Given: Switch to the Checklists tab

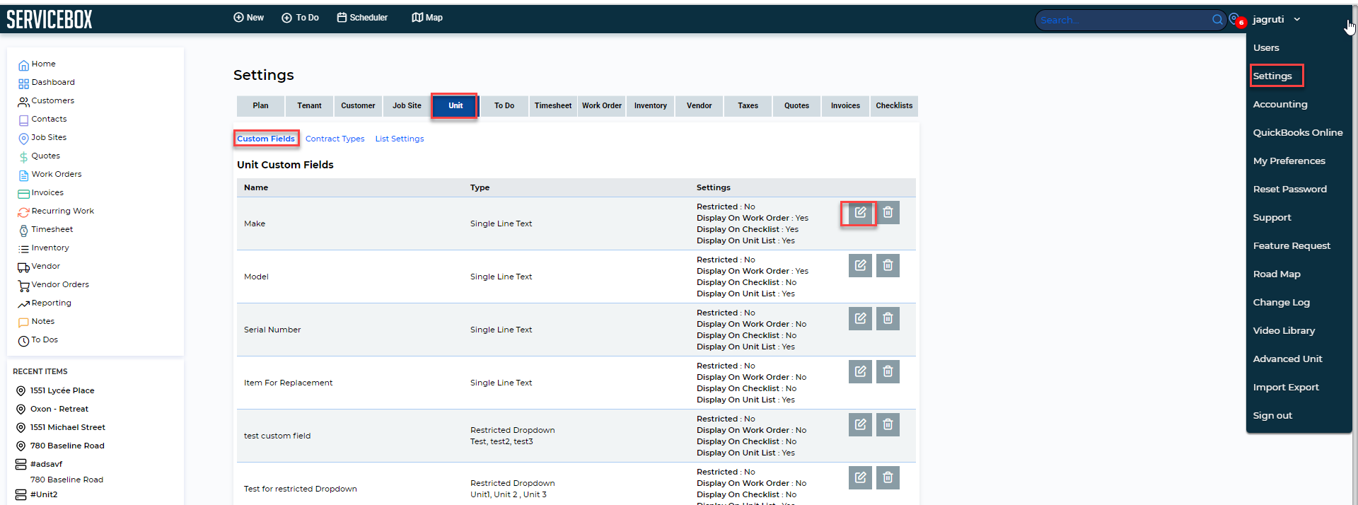Looking at the screenshot, I should click(x=894, y=106).
